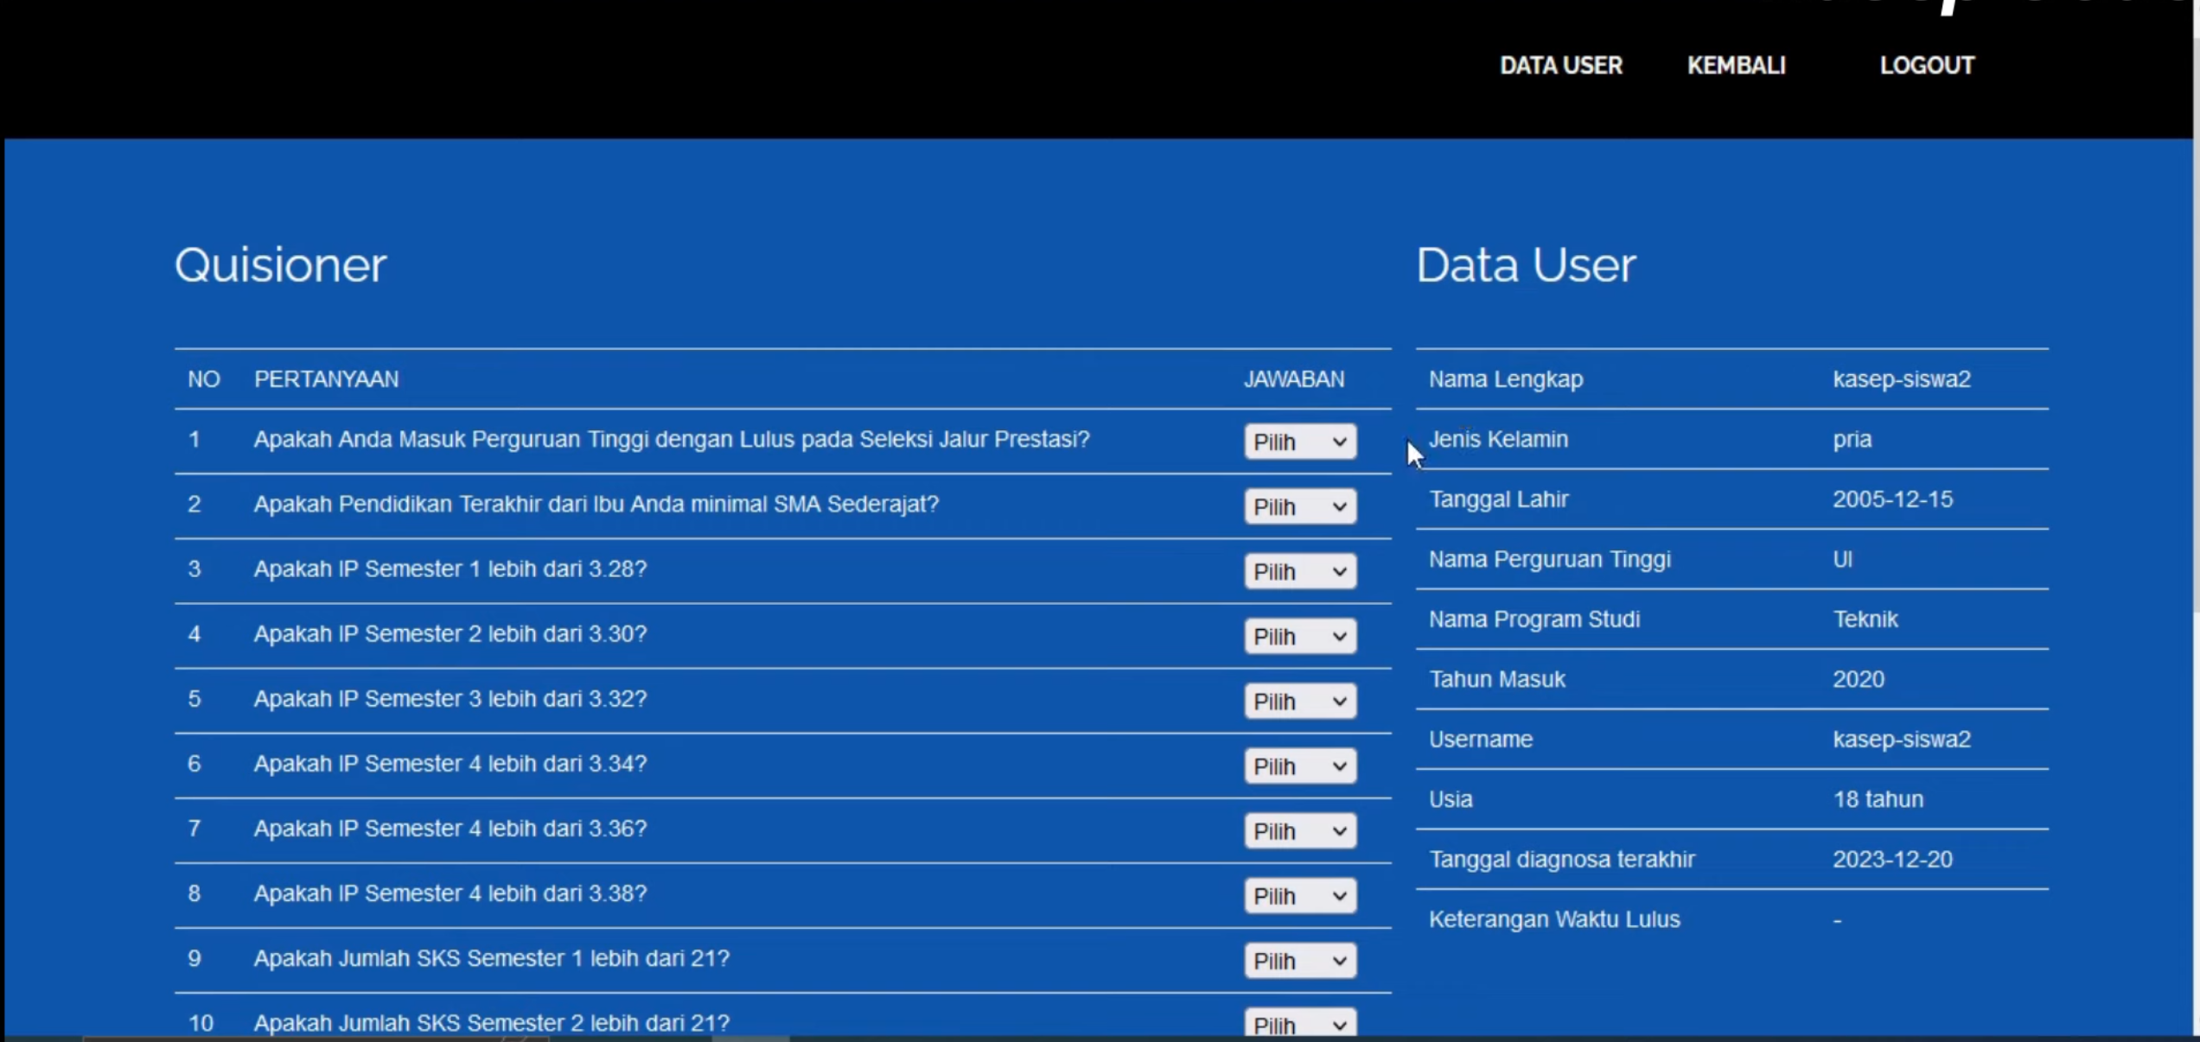Click the Data User section heading
This screenshot has height=1042, width=2200.
[x=1526, y=264]
